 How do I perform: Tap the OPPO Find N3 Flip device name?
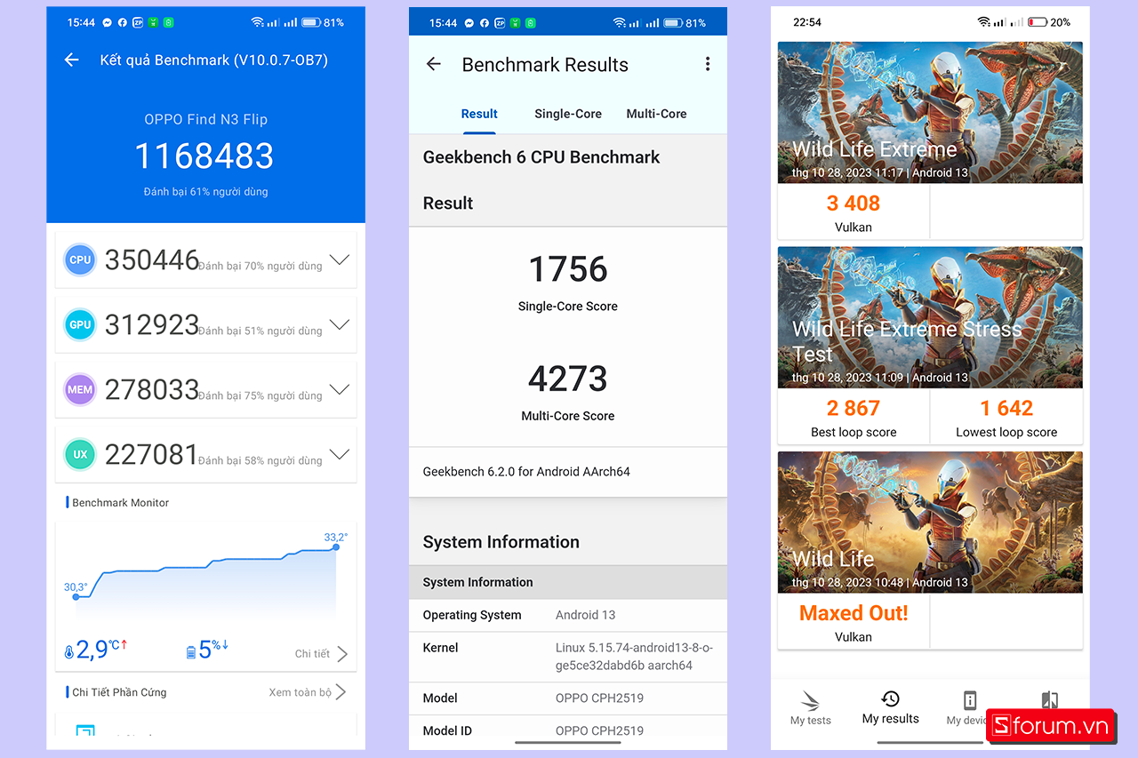click(205, 119)
